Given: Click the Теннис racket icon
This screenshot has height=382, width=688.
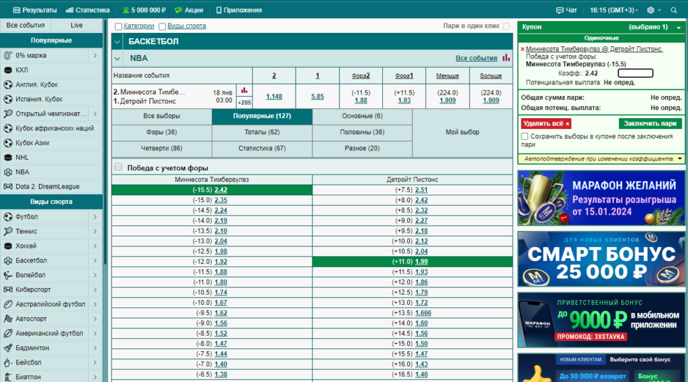Looking at the screenshot, I should (x=8, y=231).
